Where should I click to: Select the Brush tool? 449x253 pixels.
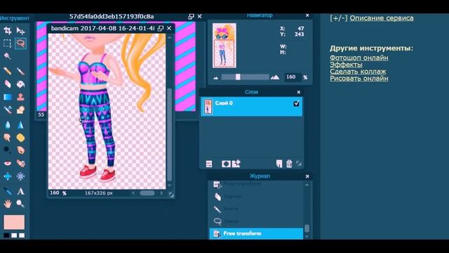20,71
